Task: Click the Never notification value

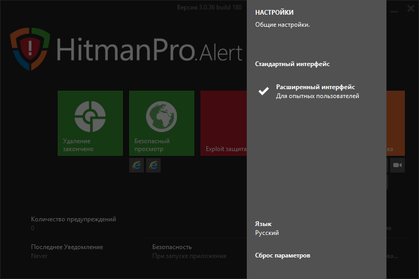Action: click(39, 256)
